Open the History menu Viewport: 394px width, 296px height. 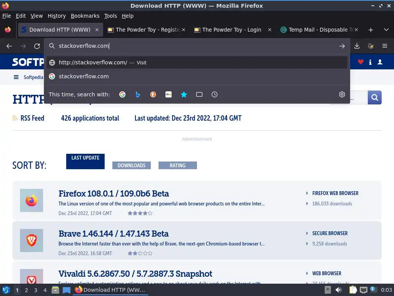click(x=57, y=16)
